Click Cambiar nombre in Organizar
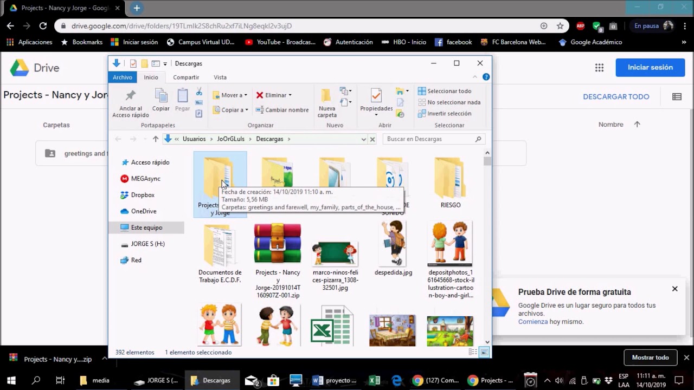Image resolution: width=694 pixels, height=390 pixels. point(282,110)
